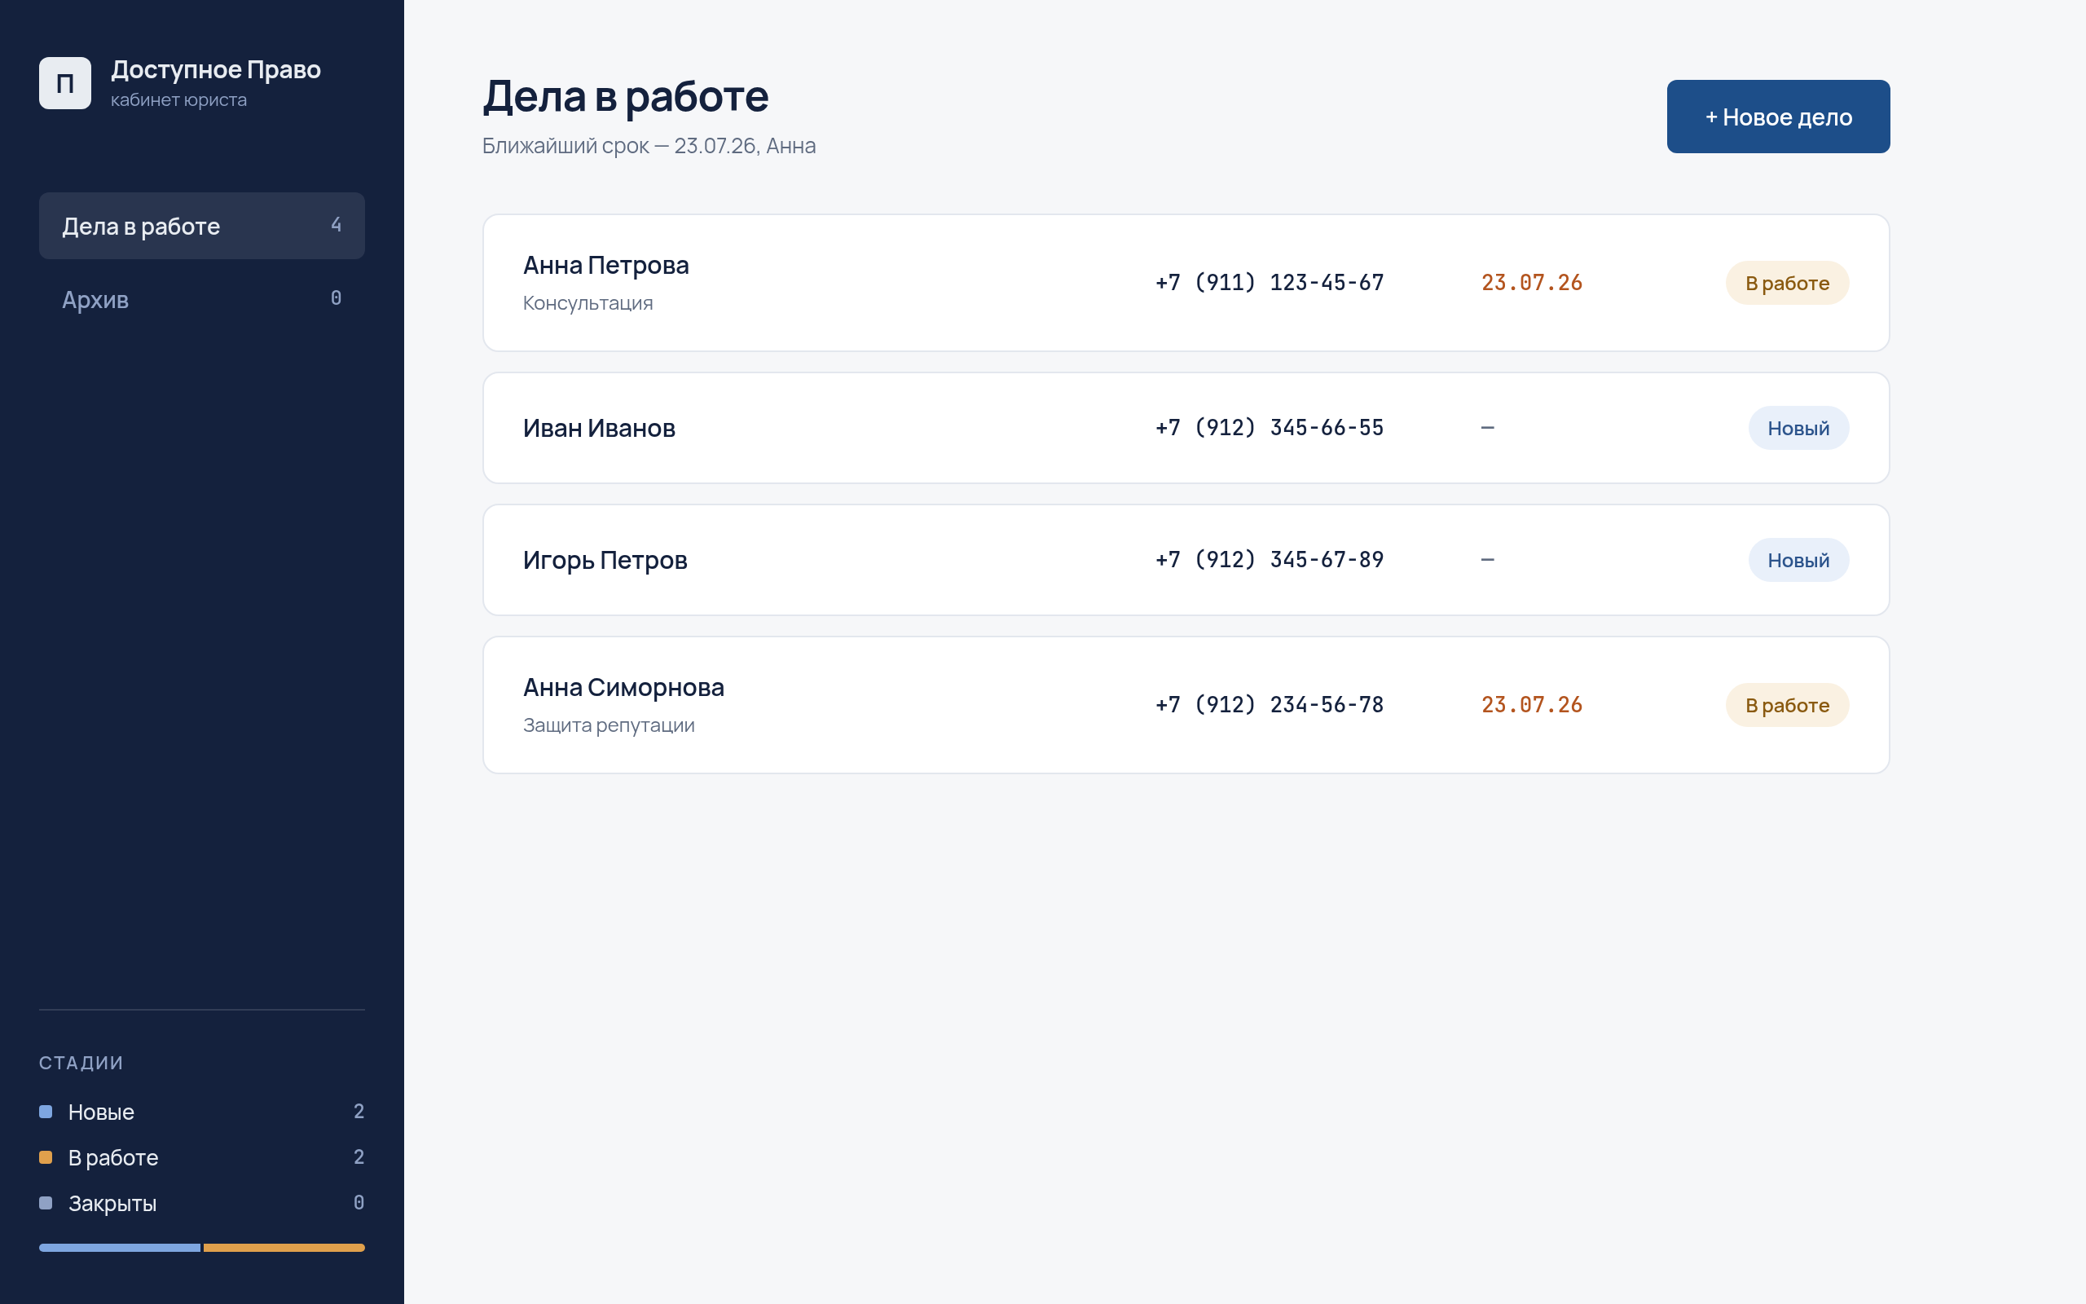Open the Игорь Петров case card
This screenshot has width=2086, height=1304.
1186,560
